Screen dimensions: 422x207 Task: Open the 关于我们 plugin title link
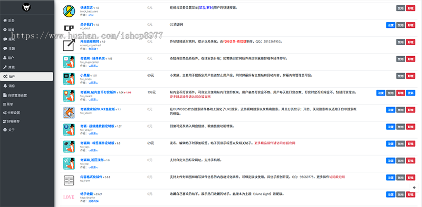[x=87, y=24]
